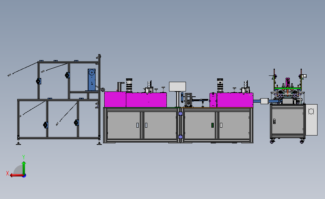Select the light gray electrical box with circle
The image size is (325, 199).
click(x=312, y=120)
